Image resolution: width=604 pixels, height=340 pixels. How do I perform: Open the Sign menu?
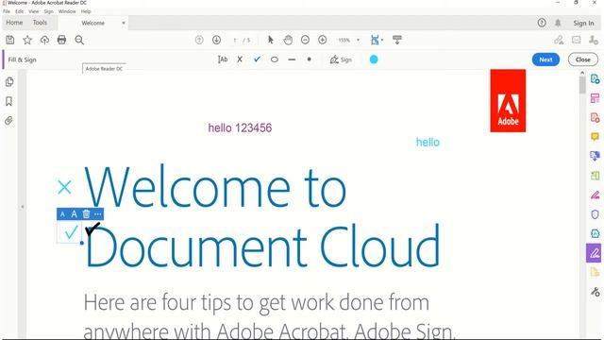click(48, 11)
